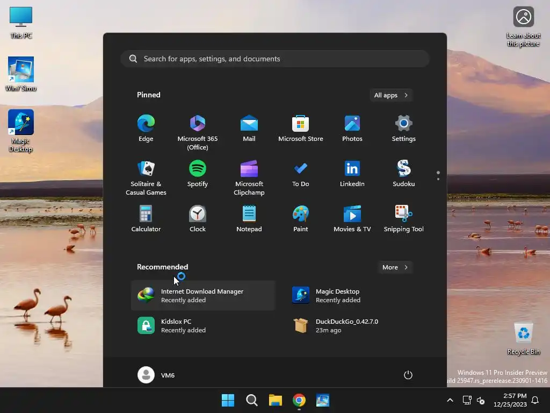The width and height of the screenshot is (550, 413).
Task: Launch the Paint app
Action: pyautogui.click(x=301, y=218)
